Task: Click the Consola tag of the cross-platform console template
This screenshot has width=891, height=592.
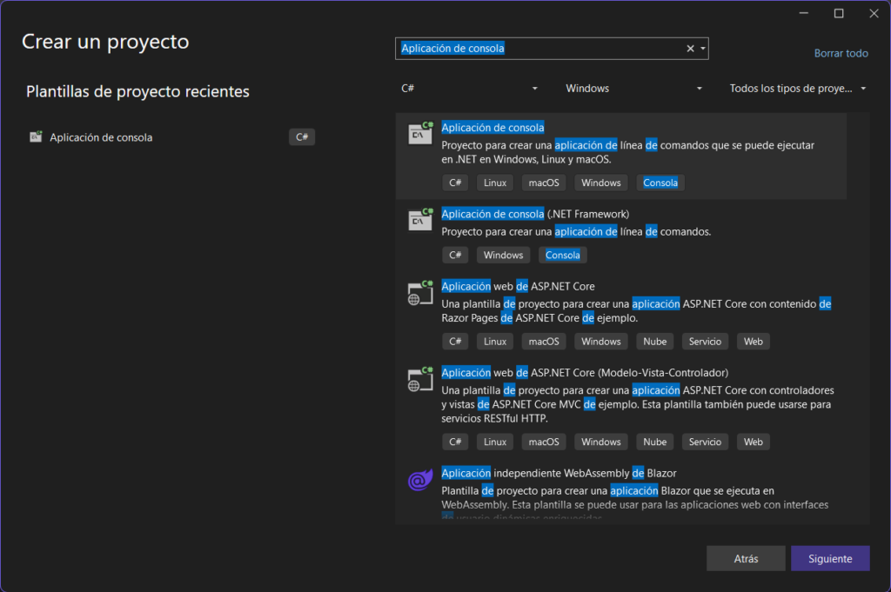Action: tap(660, 183)
